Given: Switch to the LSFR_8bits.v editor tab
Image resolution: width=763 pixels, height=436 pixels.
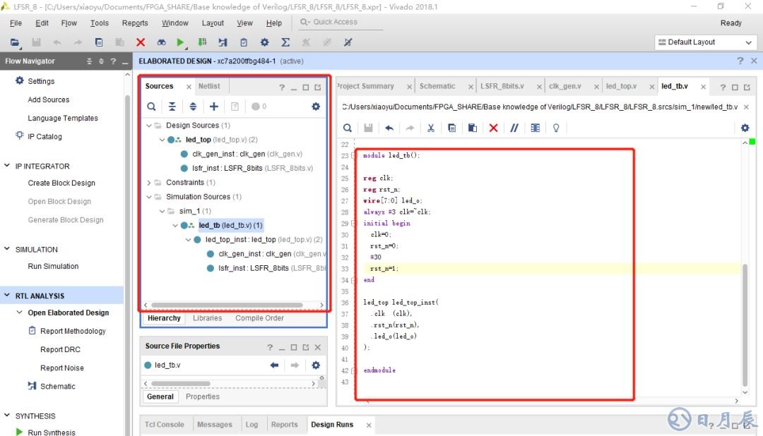Looking at the screenshot, I should [502, 87].
